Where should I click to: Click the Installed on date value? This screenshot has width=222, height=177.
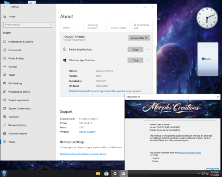[101, 81]
